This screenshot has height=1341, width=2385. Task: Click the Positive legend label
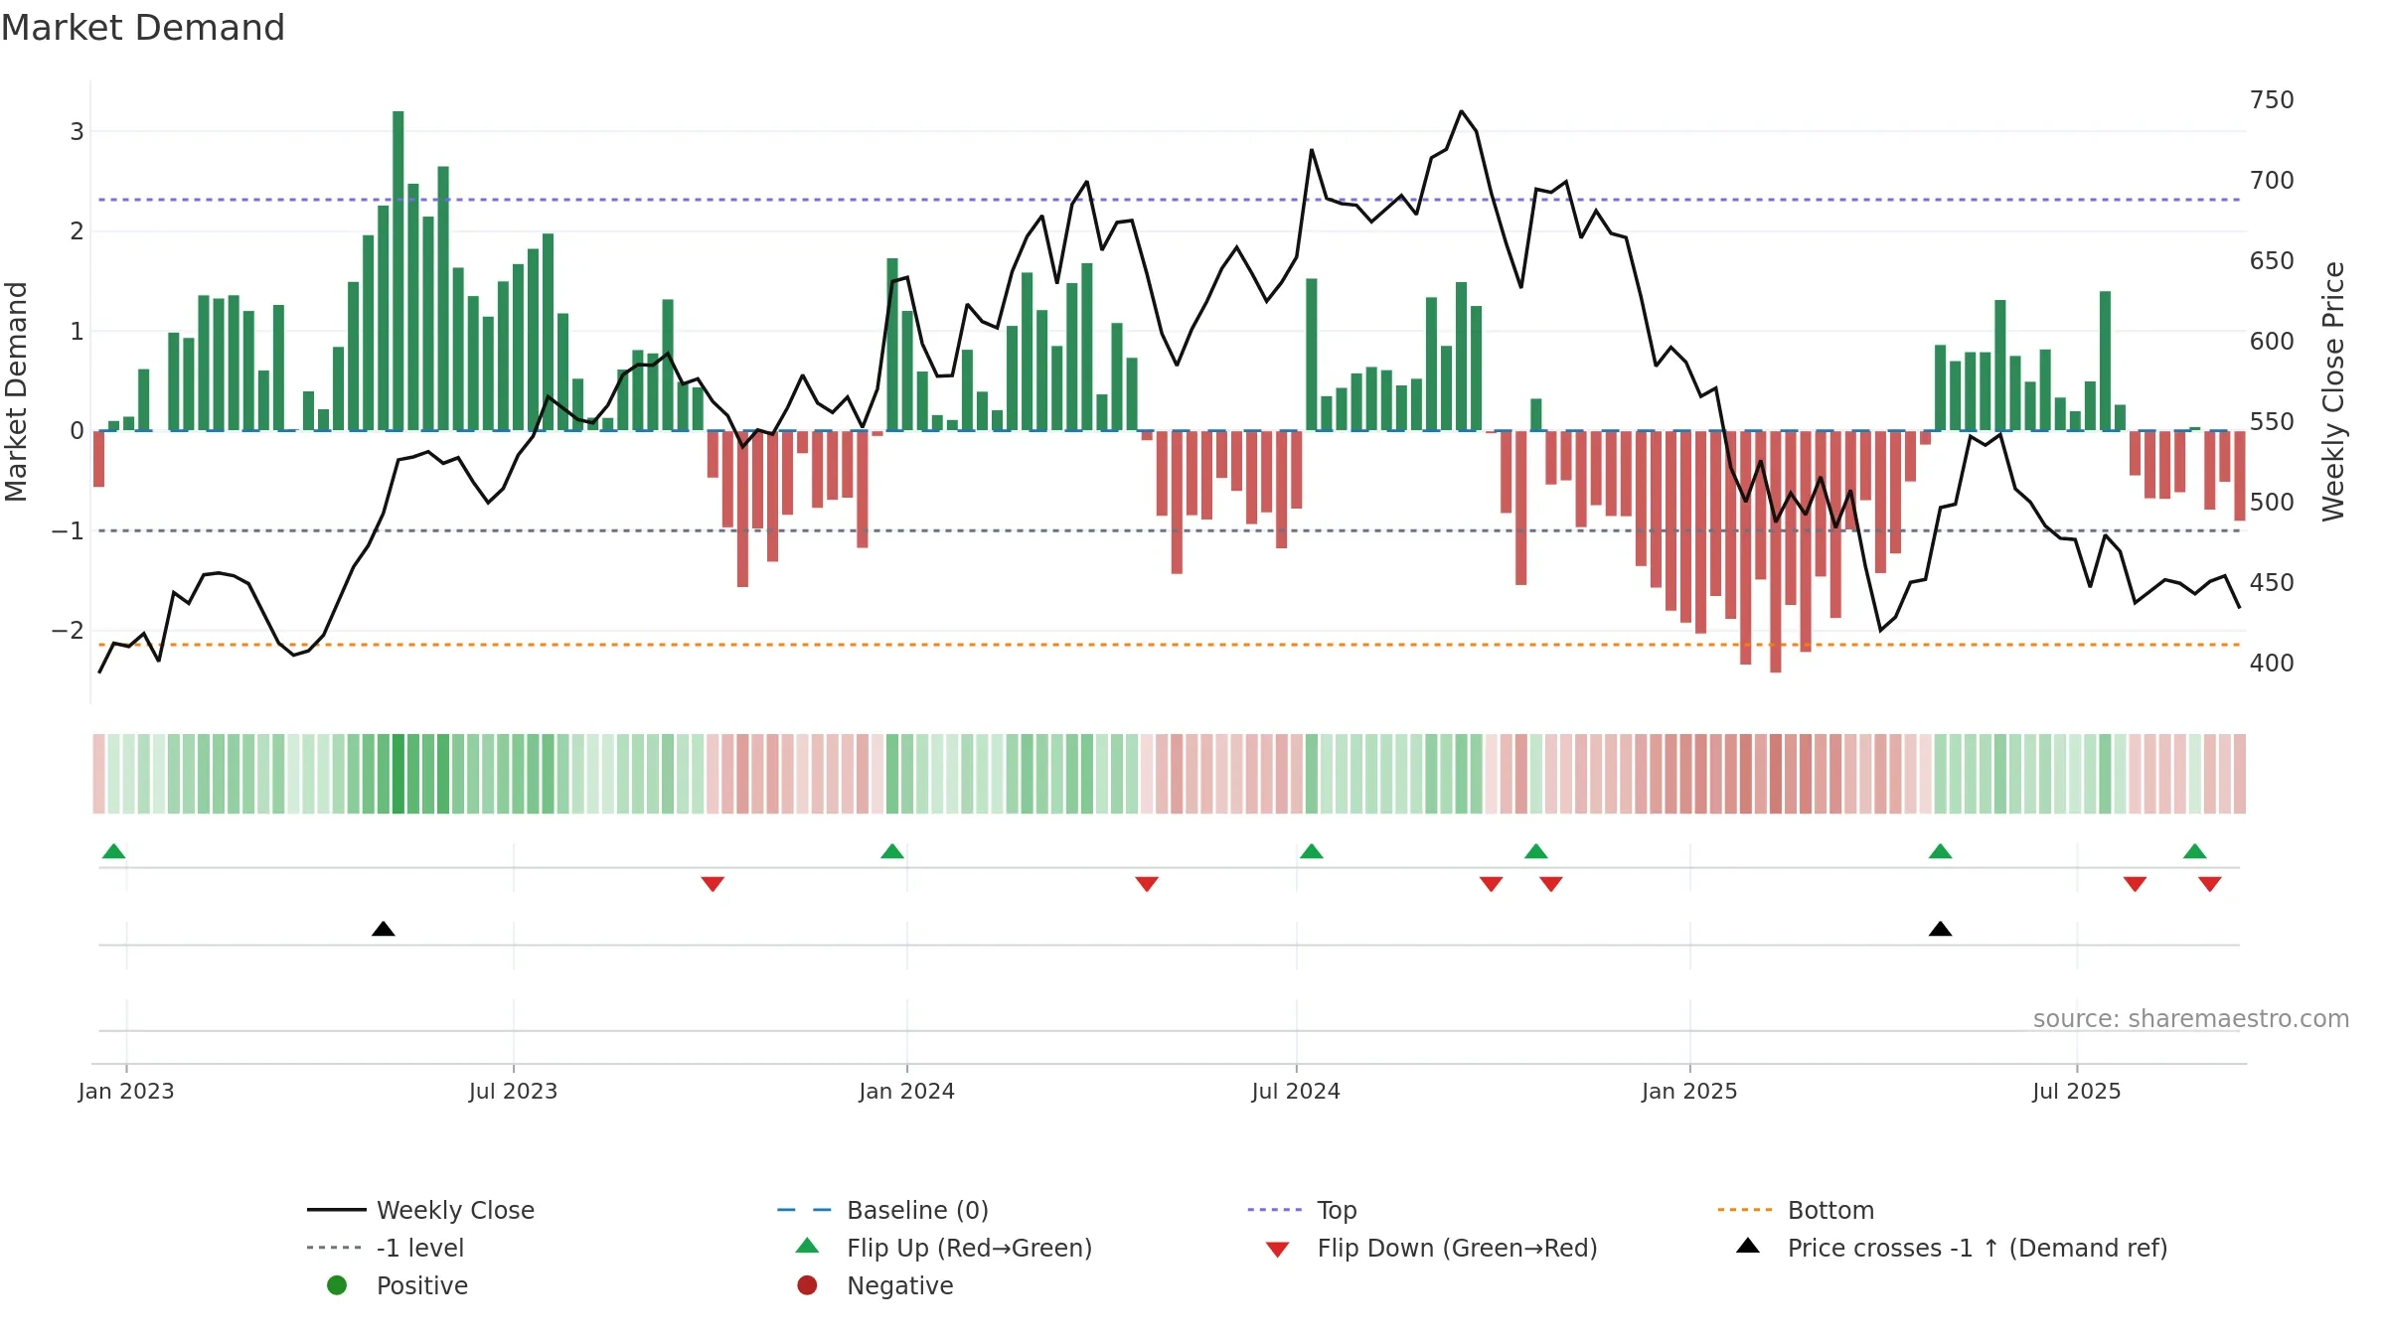coord(422,1285)
